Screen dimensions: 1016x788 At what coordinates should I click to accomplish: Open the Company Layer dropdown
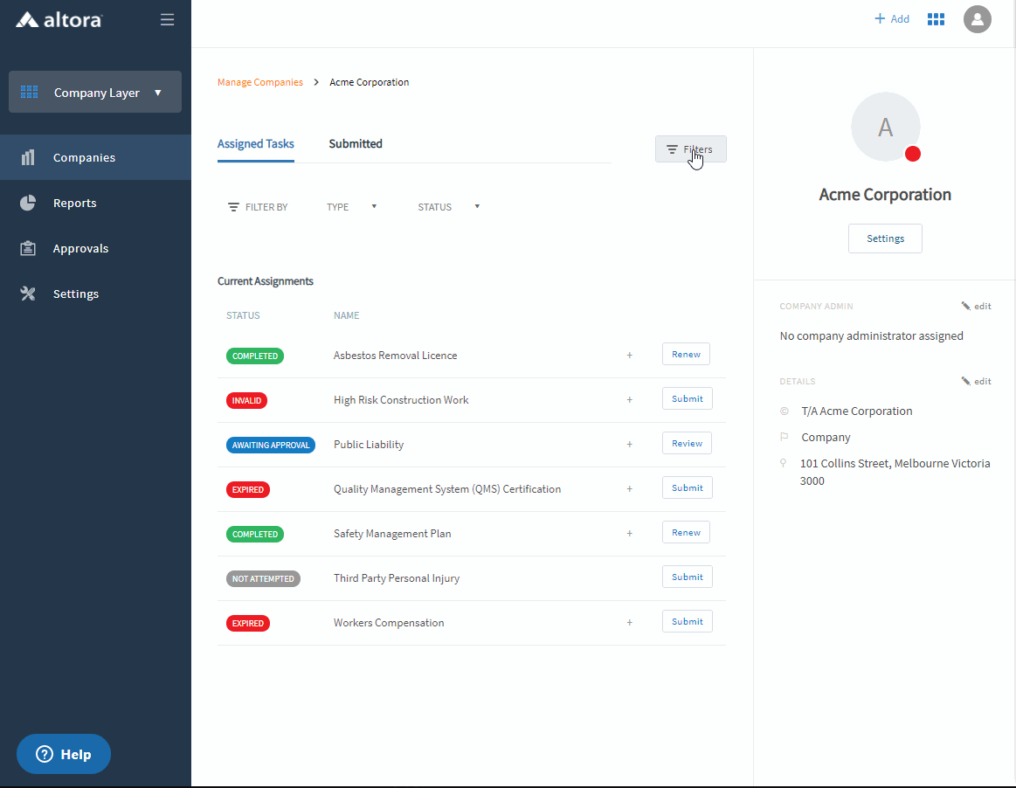[95, 92]
